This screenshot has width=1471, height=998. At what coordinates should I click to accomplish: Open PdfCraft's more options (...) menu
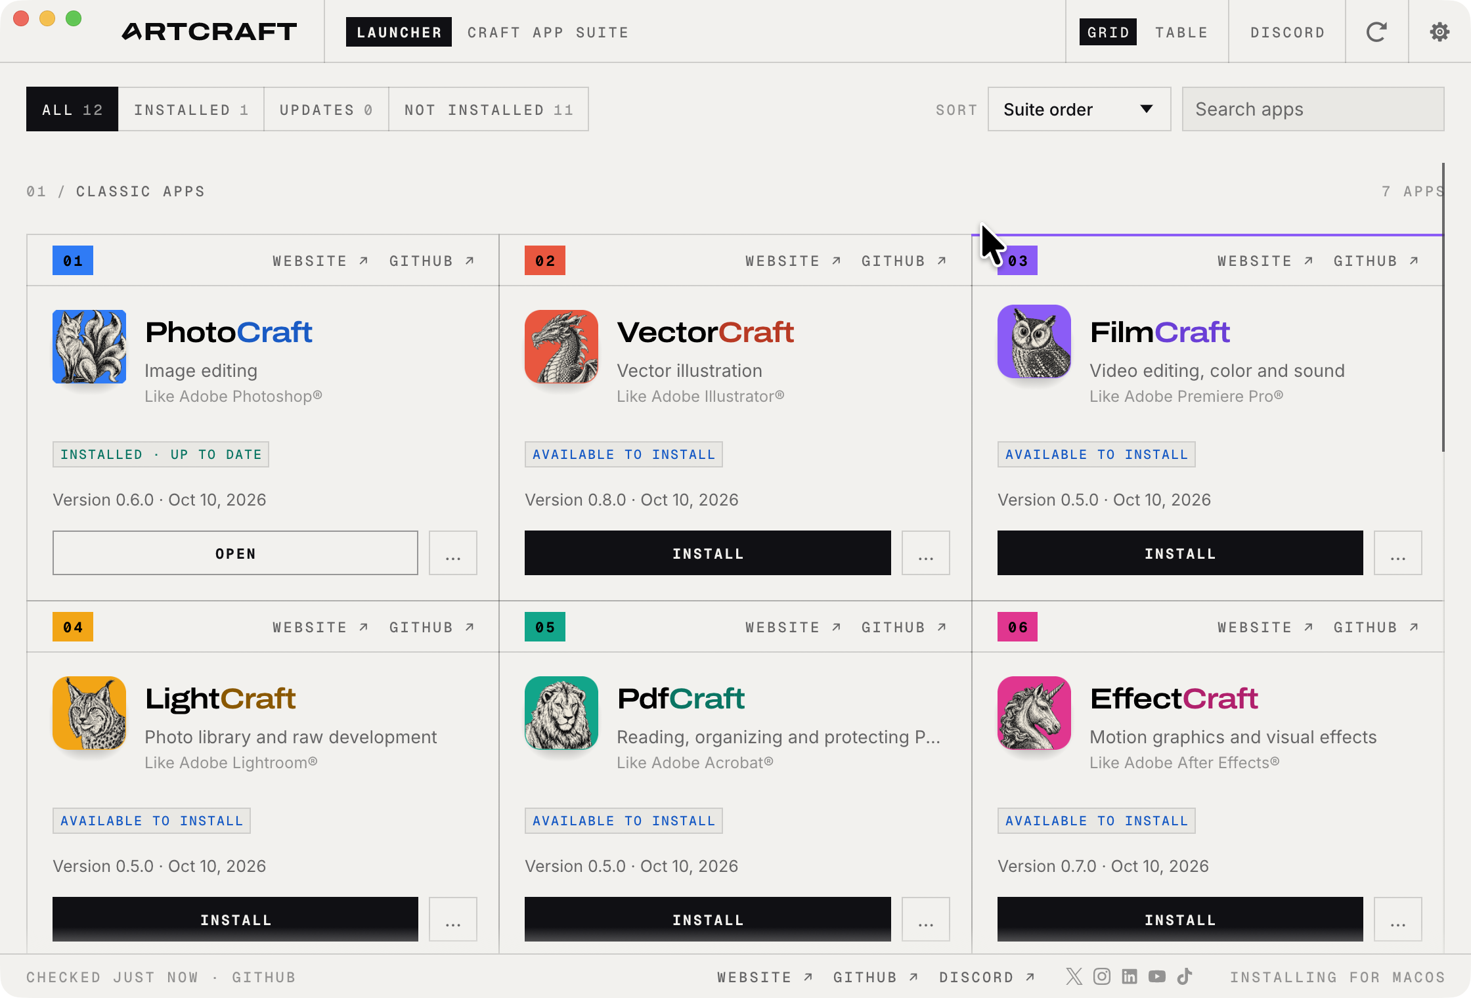click(926, 919)
